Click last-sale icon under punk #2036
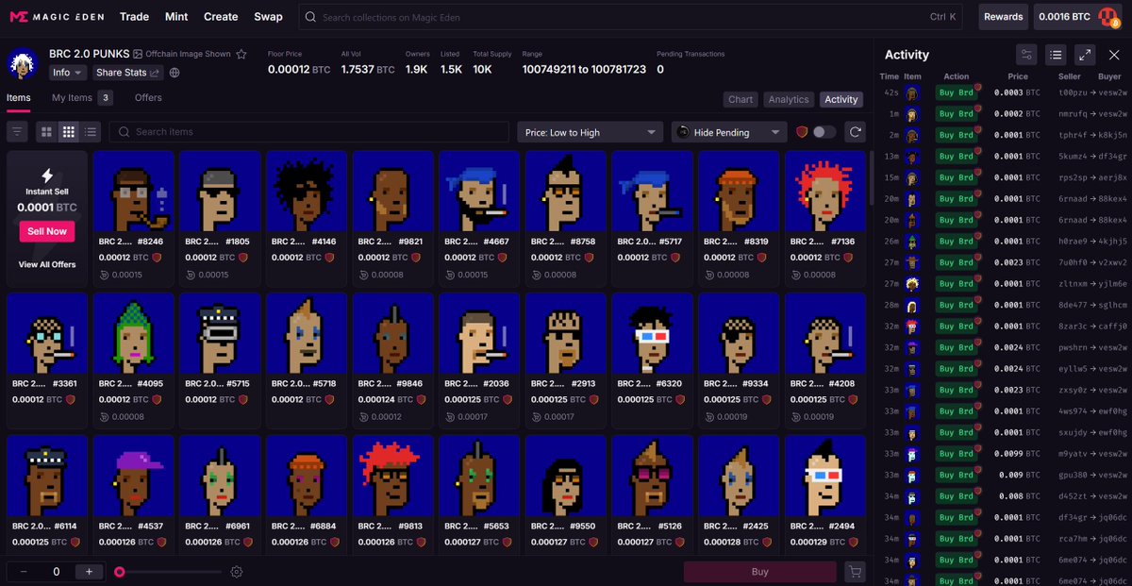 451,416
